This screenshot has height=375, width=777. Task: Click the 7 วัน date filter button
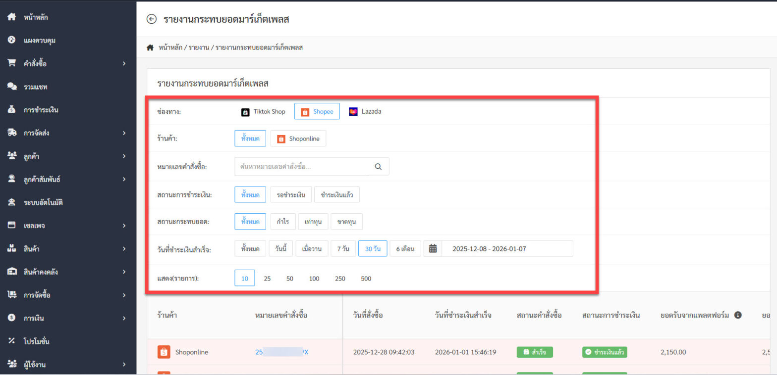pos(342,249)
